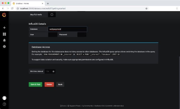The image size is (180, 109).
Task: Open the Configuration gear icon in sidebar
Action: pyautogui.click(x=4, y=47)
